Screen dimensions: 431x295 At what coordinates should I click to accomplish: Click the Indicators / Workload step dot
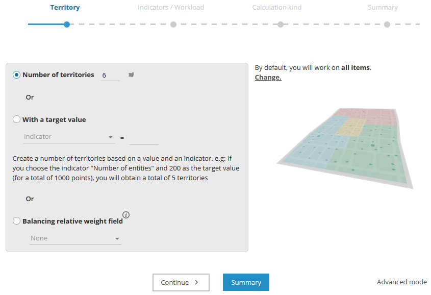pyautogui.click(x=173, y=24)
